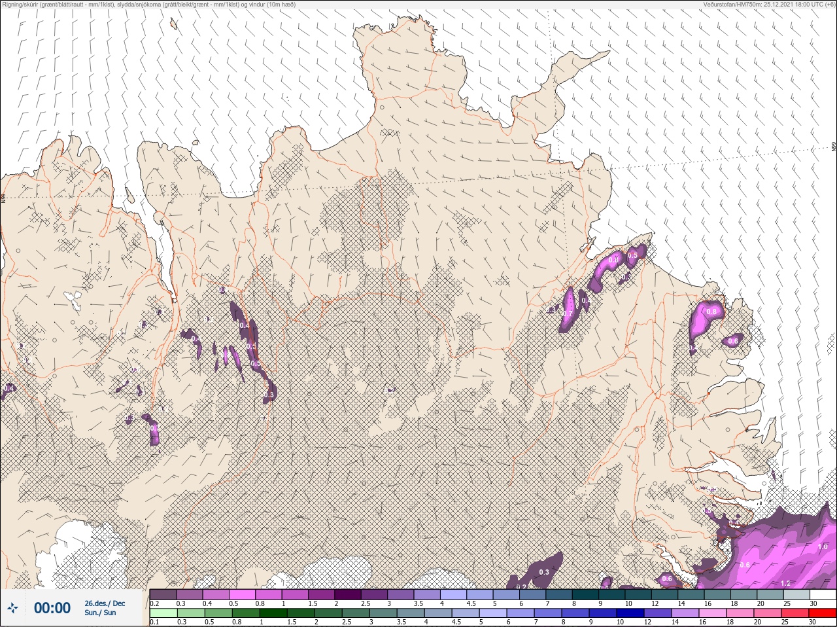Select the violet 12 swatch in the rain legend
This screenshot has height=627, width=837.
[658, 613]
